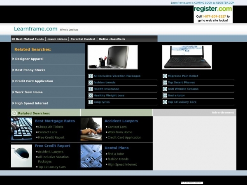Click the play icon beside All Inclusive Vacation Packages
The image size is (247, 185).
tap(91, 76)
